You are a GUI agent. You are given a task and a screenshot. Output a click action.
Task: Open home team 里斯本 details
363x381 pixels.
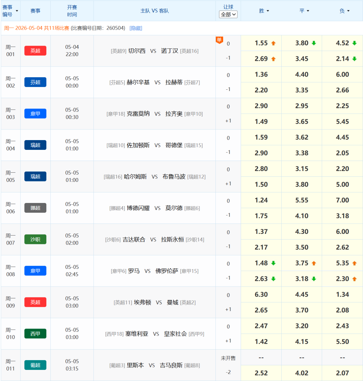click(135, 365)
